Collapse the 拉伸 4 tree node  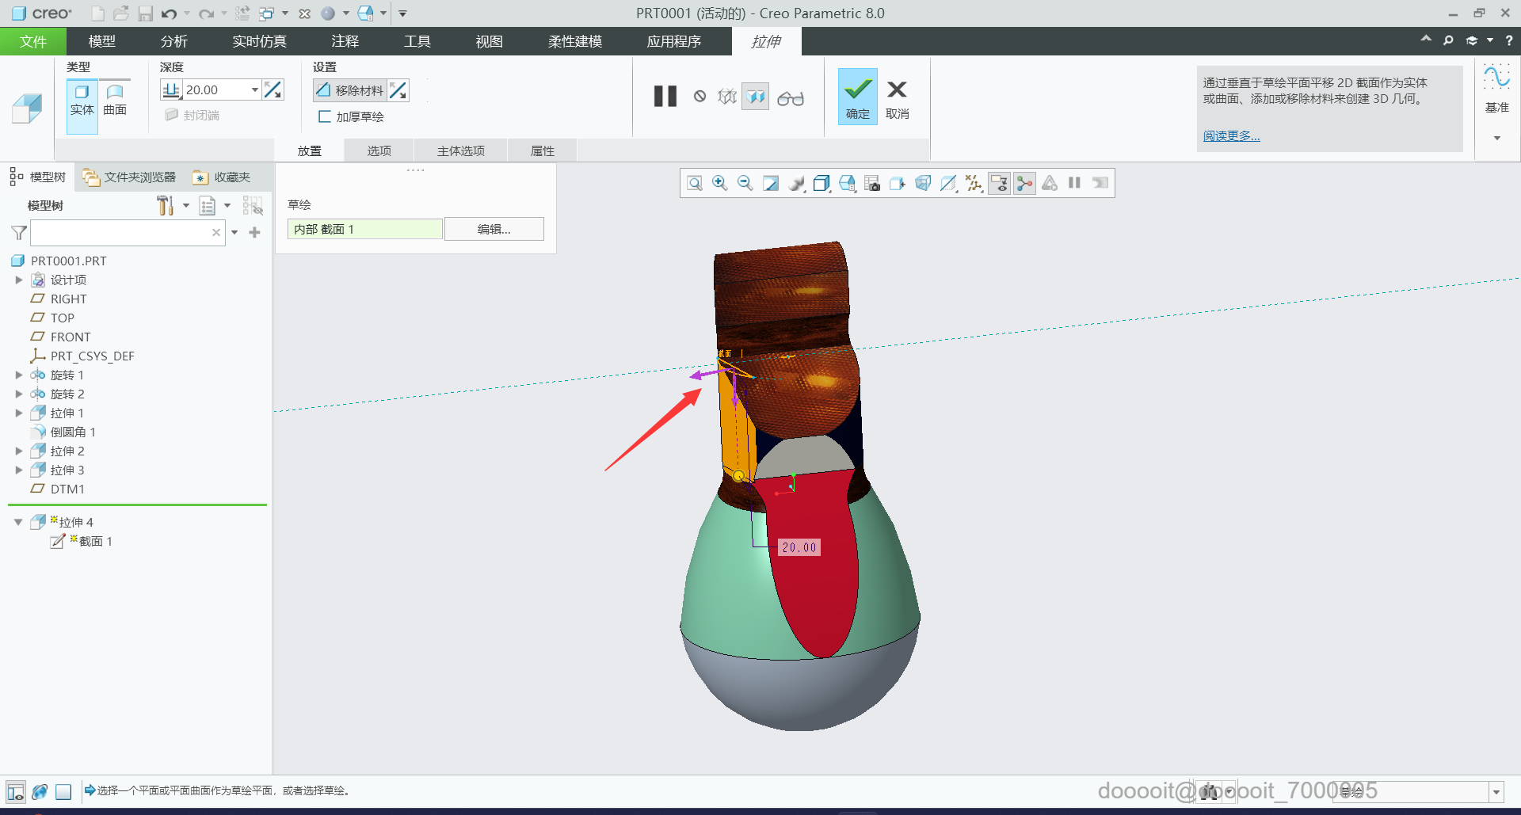[x=18, y=522]
